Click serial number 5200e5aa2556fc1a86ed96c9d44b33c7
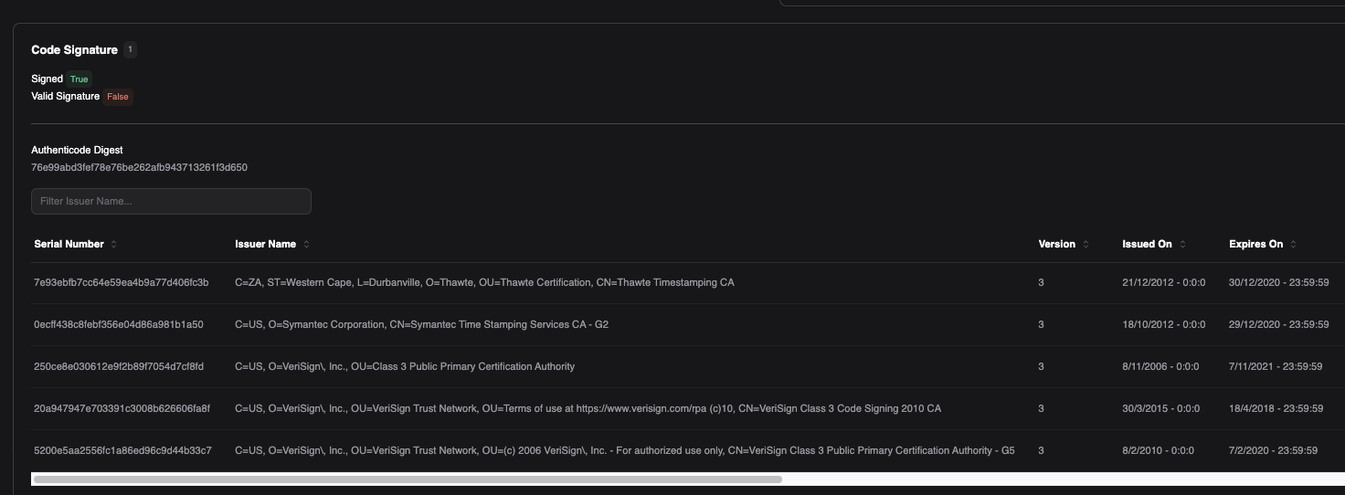The width and height of the screenshot is (1345, 495). 122,451
